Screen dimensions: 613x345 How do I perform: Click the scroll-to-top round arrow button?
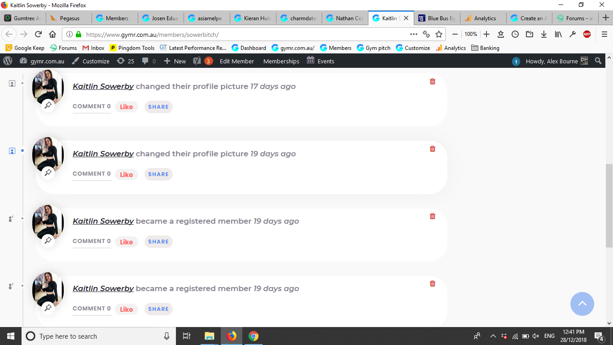pyautogui.click(x=582, y=304)
